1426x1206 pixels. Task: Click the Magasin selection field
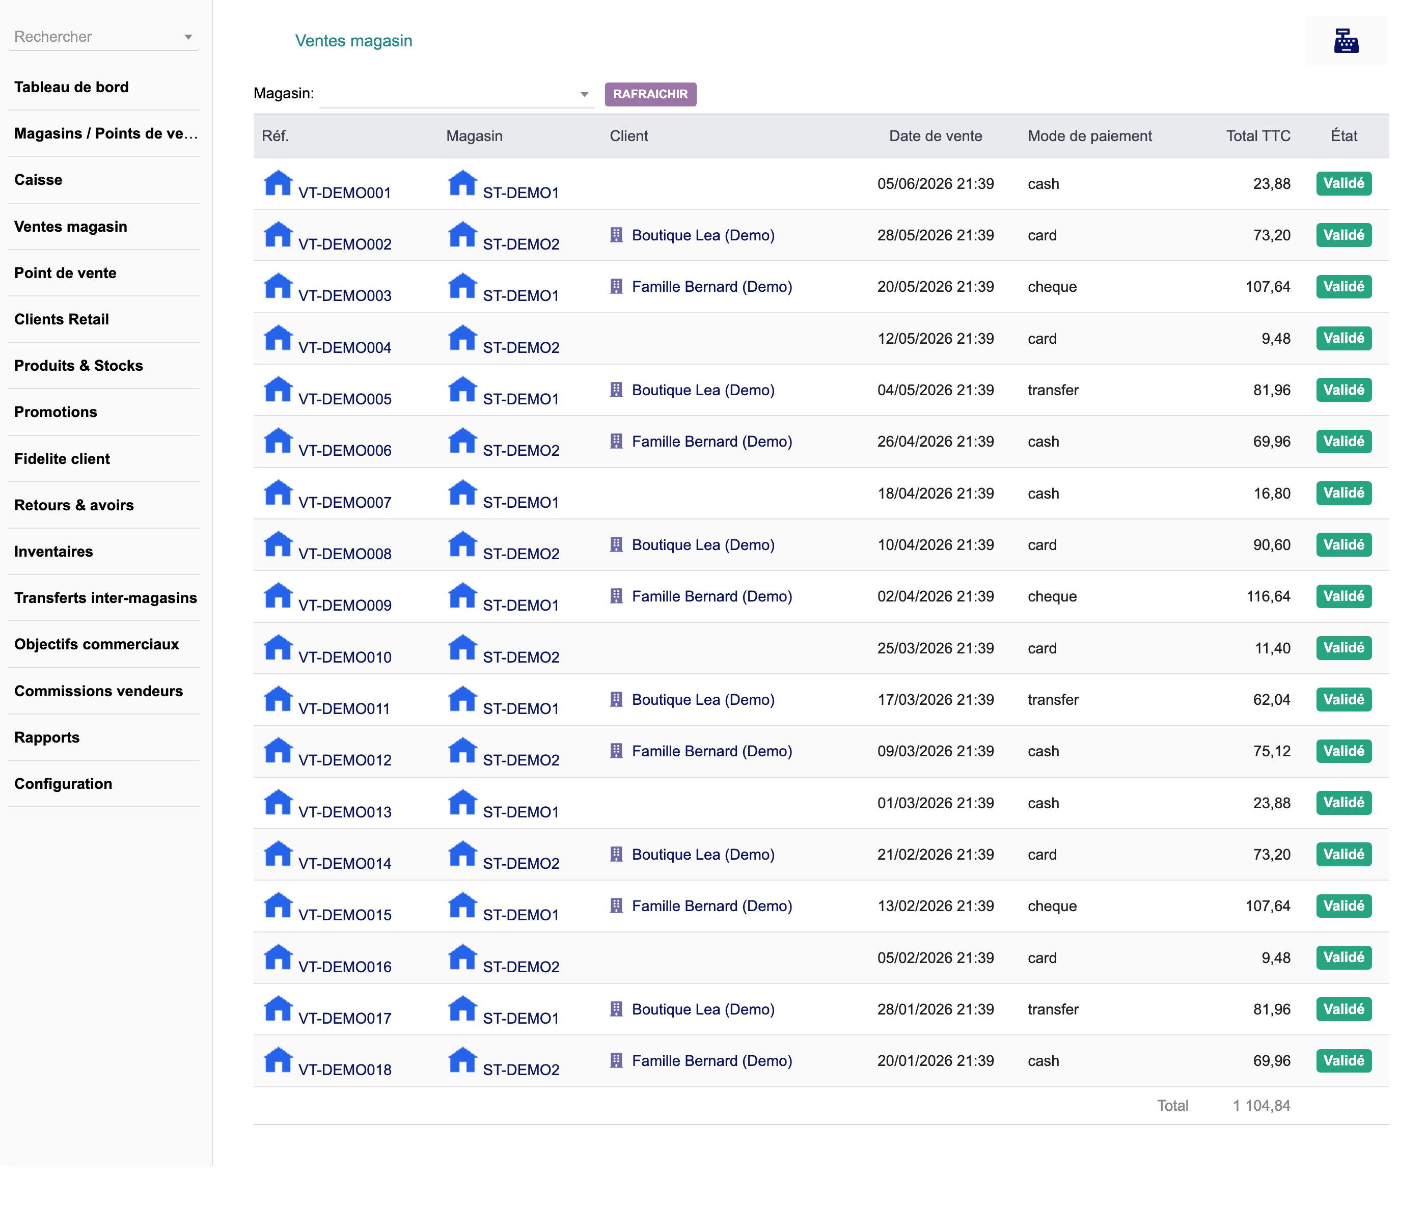(456, 94)
